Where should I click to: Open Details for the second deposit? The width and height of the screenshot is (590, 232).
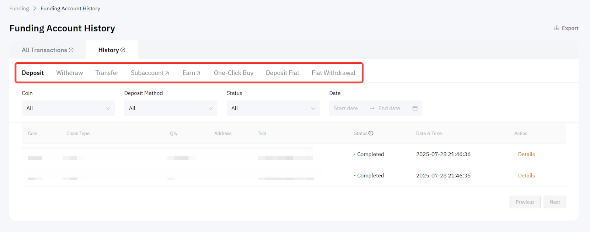click(526, 176)
